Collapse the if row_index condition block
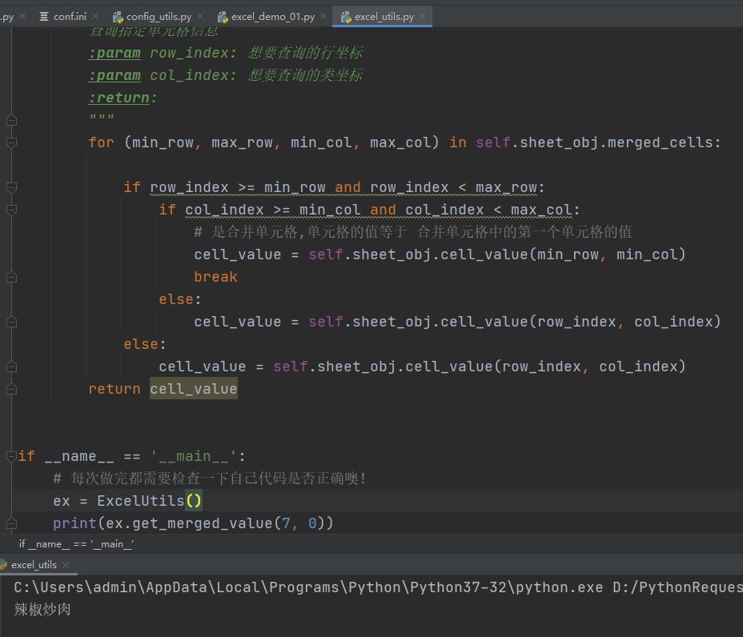This screenshot has height=637, width=743. [12, 187]
